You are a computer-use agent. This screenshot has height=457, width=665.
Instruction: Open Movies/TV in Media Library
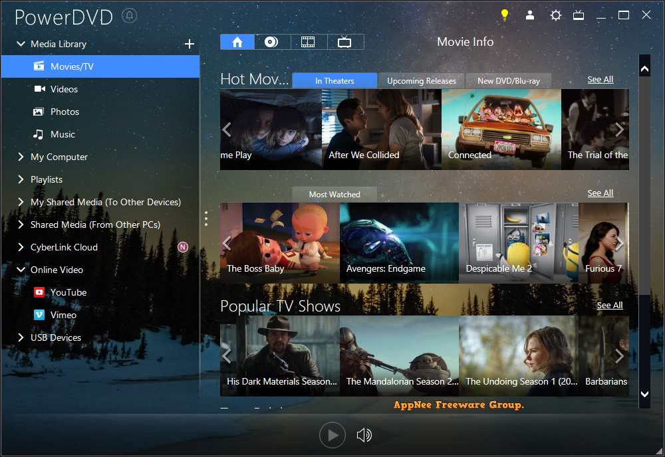coord(100,66)
